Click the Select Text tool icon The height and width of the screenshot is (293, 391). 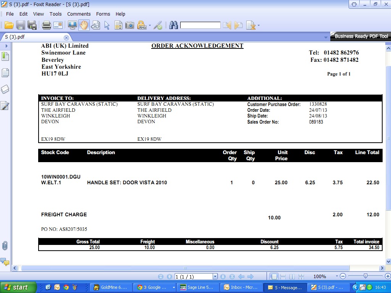point(118,26)
